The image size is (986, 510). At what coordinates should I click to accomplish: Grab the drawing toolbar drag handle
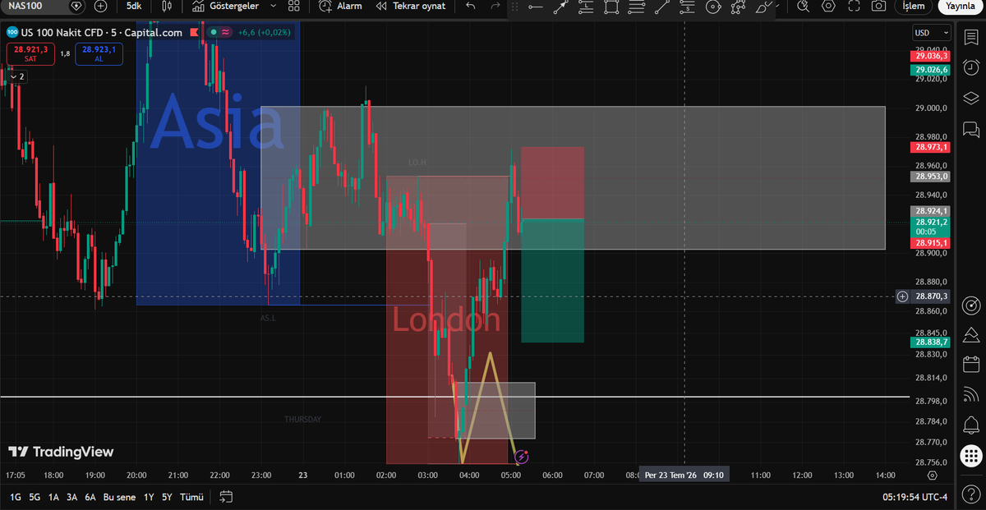[515, 7]
